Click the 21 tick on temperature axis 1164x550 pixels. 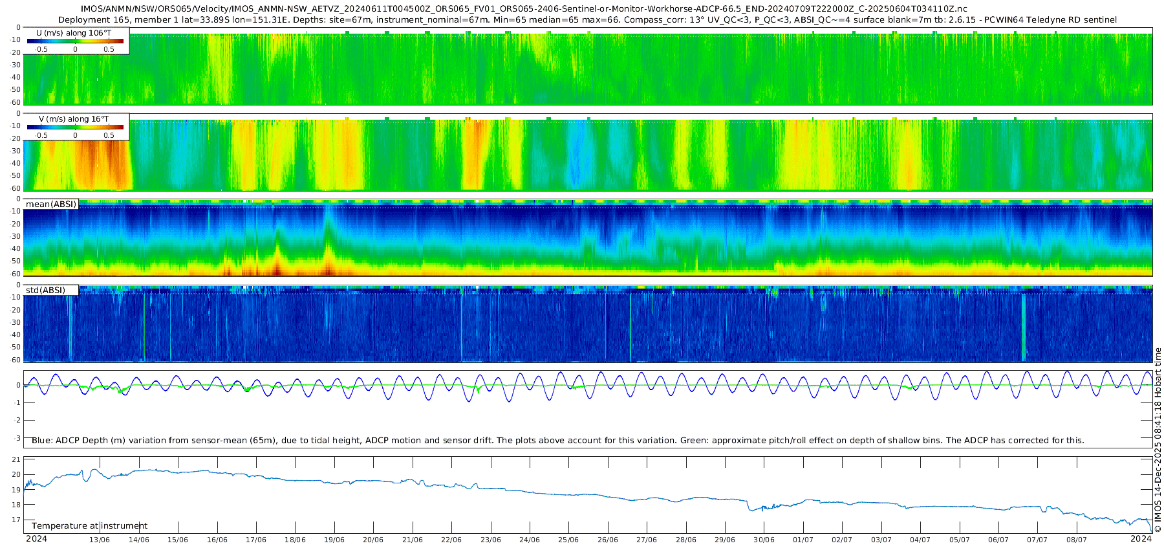pyautogui.click(x=17, y=460)
